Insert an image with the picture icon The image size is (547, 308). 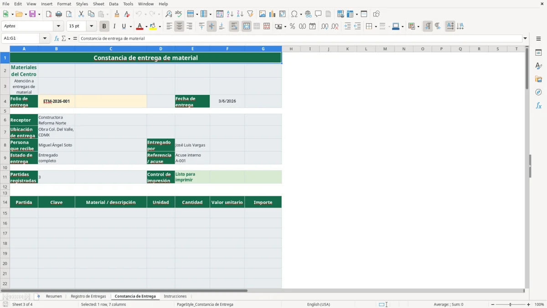(263, 14)
